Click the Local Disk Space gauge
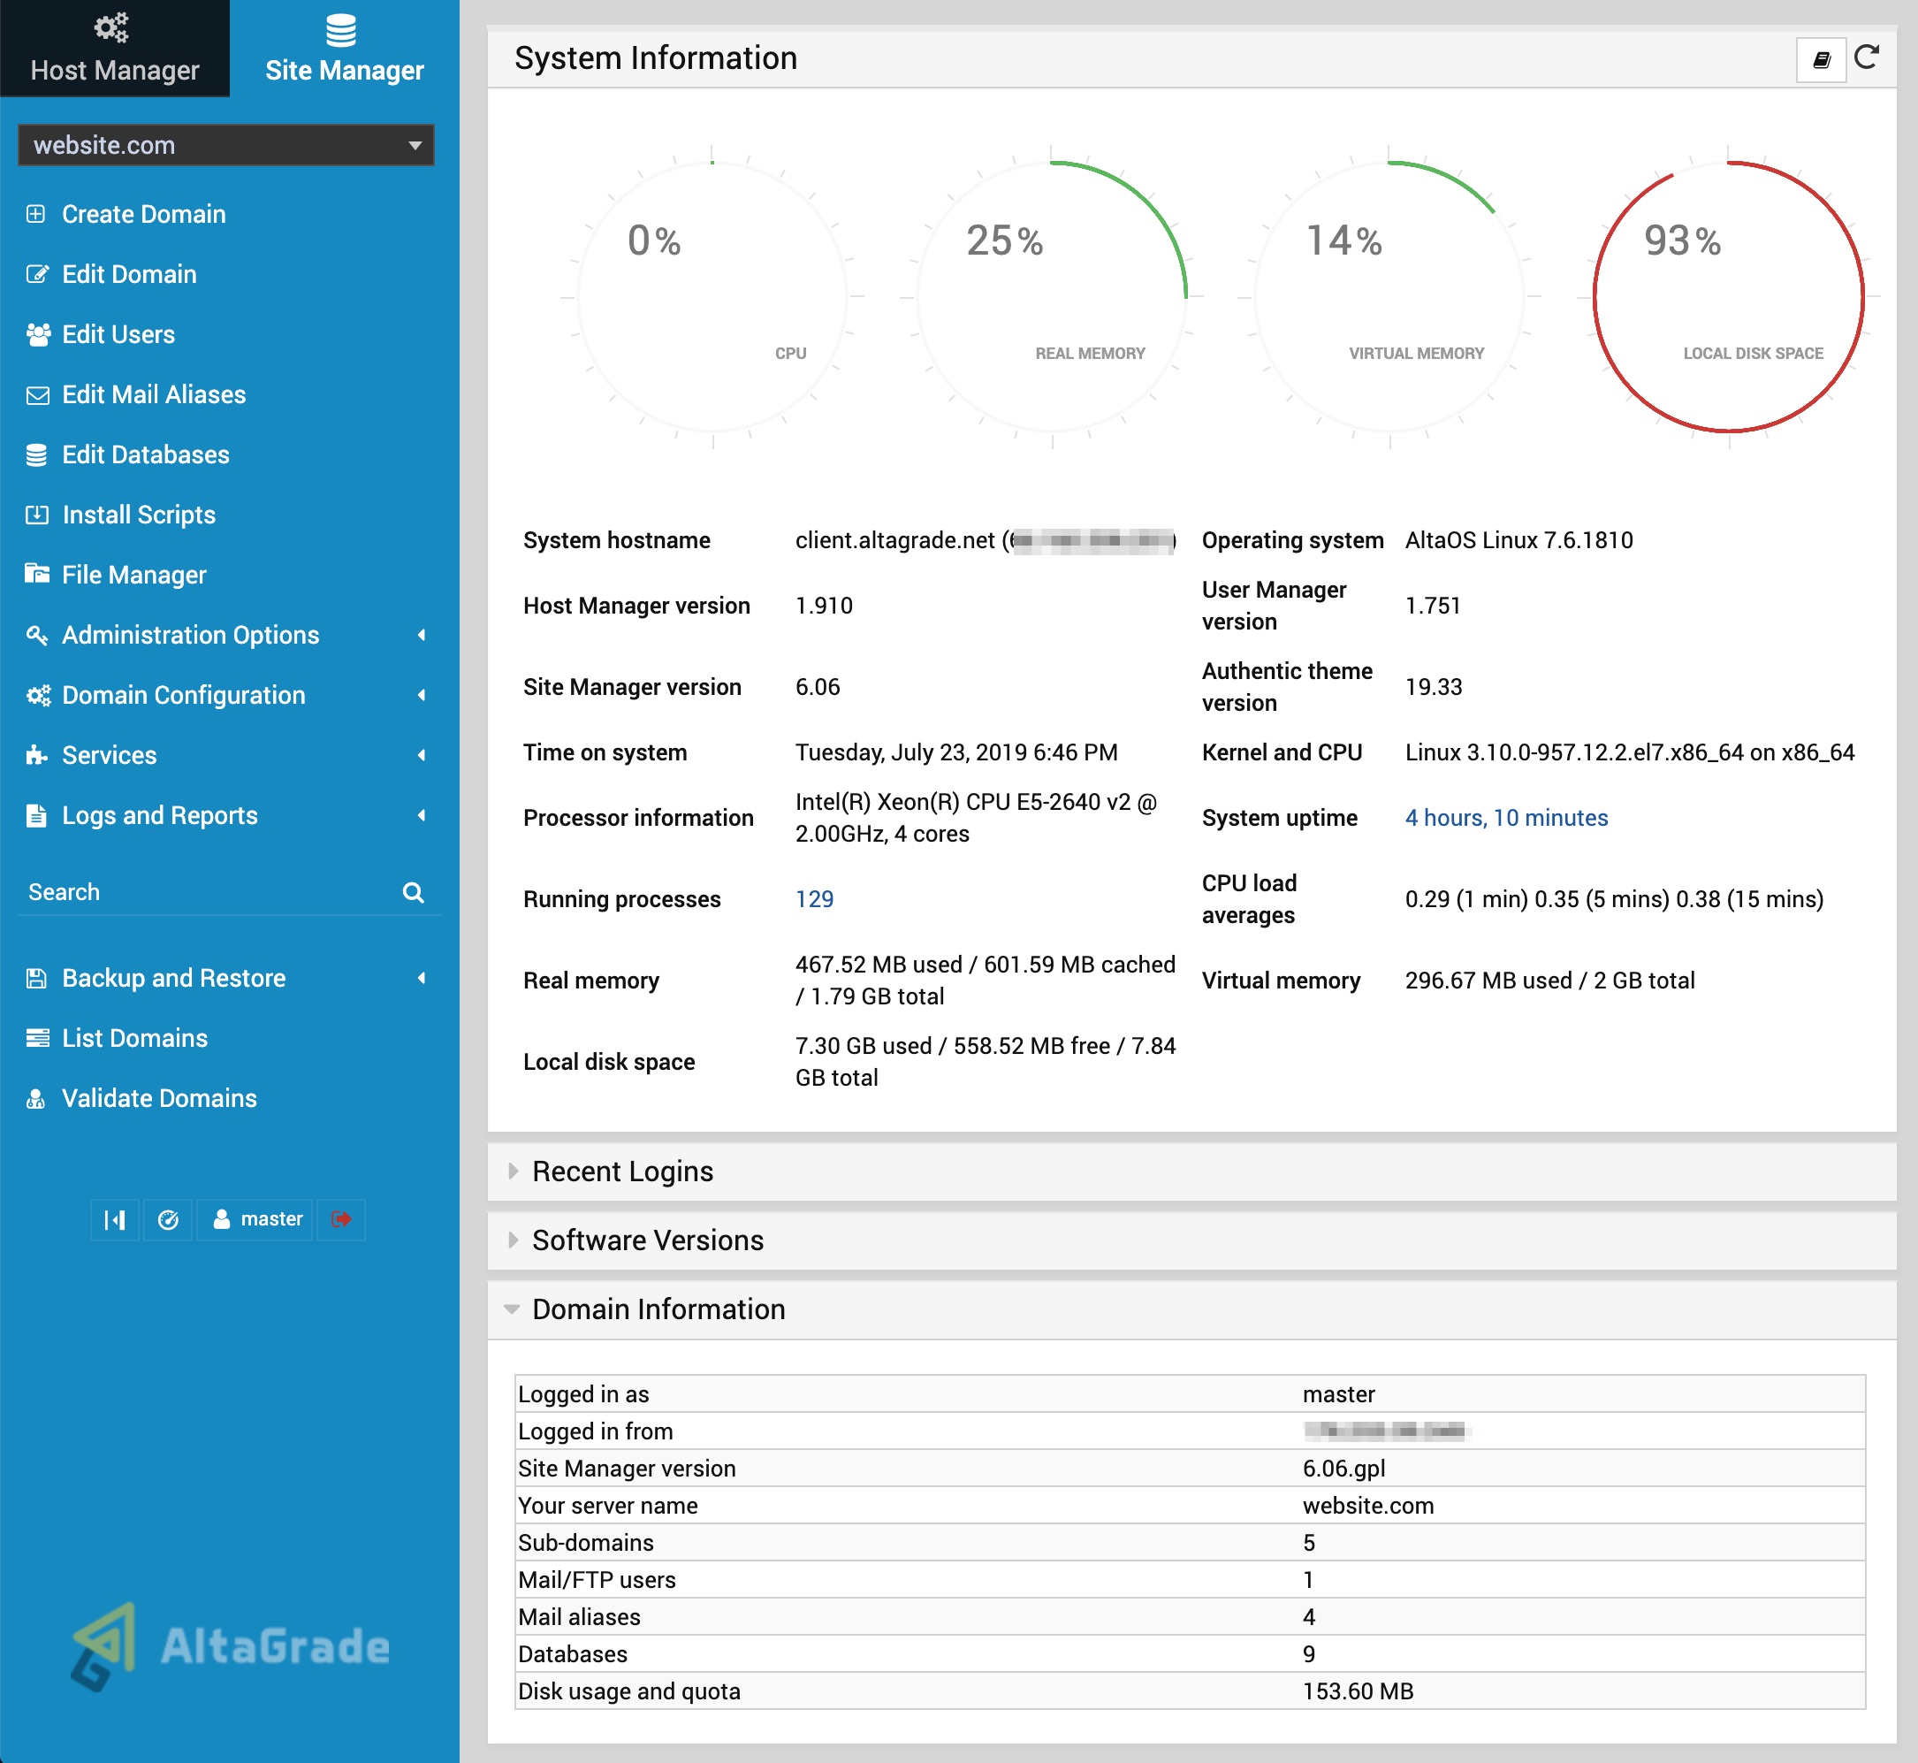The image size is (1918, 1763). tap(1728, 297)
